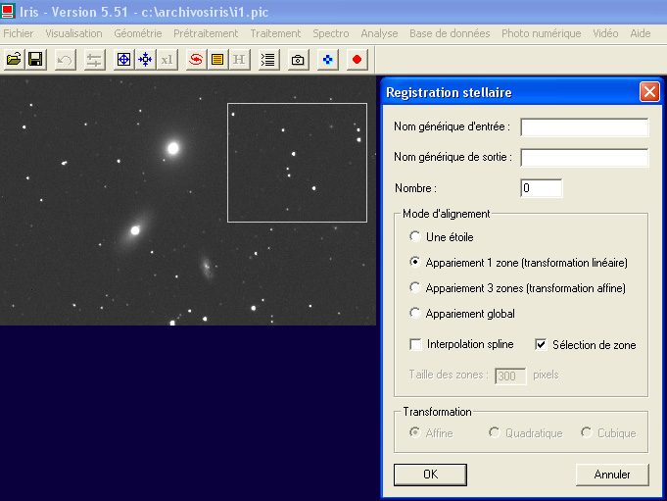Focus the Nom générique de sortie field
This screenshot has width=667, height=501.
[x=585, y=158]
